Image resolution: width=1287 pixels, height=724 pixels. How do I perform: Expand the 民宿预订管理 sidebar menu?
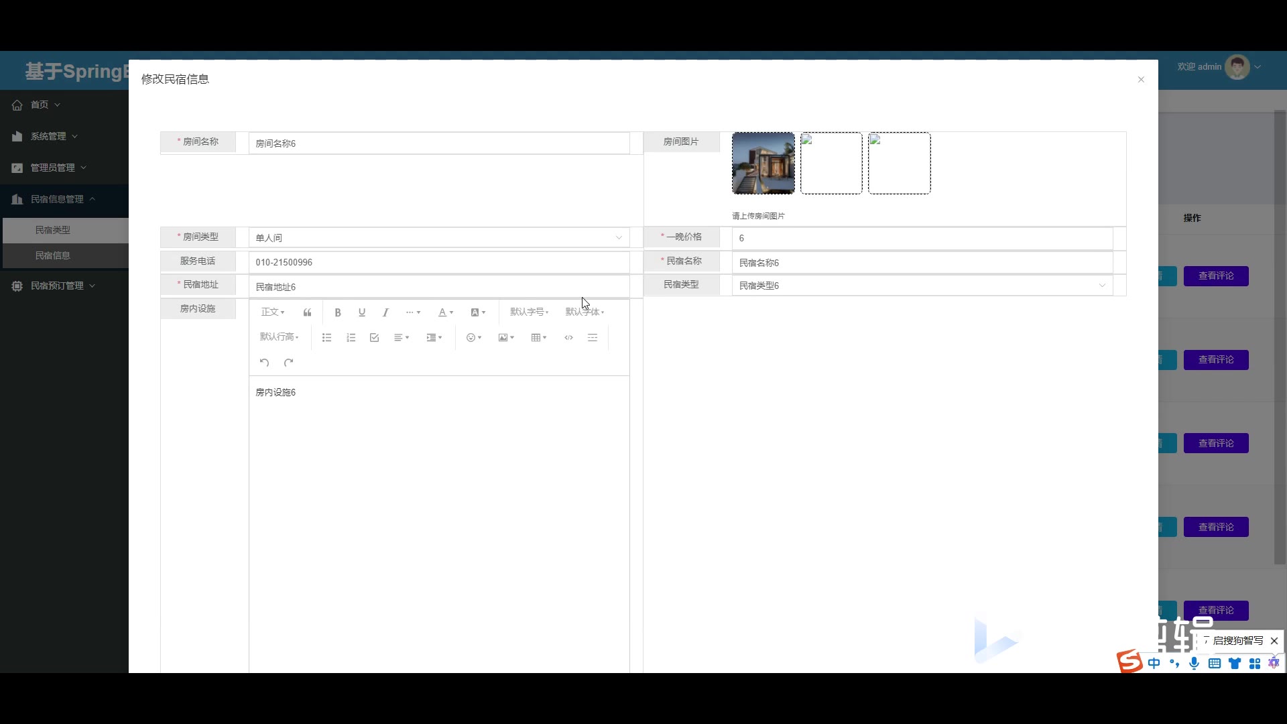[57, 286]
